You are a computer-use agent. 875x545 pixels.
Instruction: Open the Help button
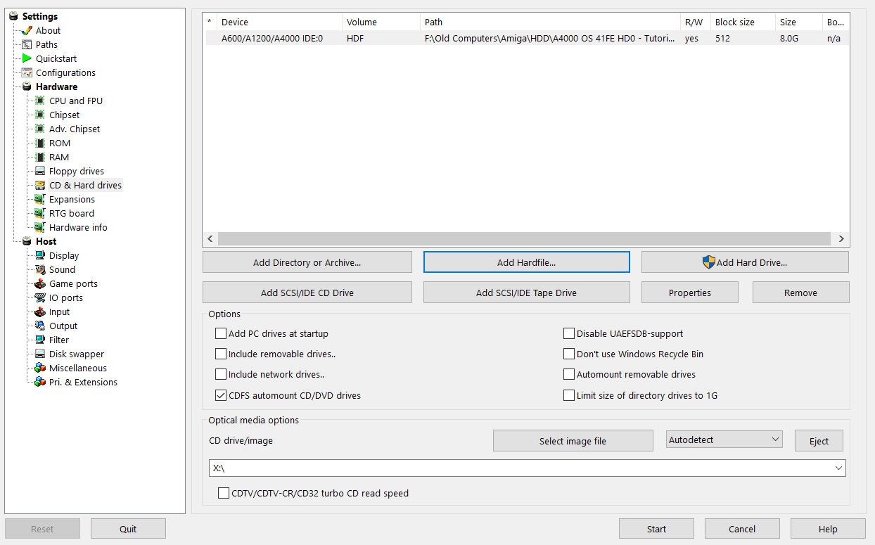[828, 529]
